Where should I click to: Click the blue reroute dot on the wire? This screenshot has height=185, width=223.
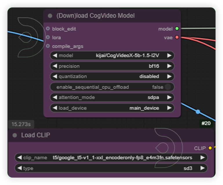[198, 112]
